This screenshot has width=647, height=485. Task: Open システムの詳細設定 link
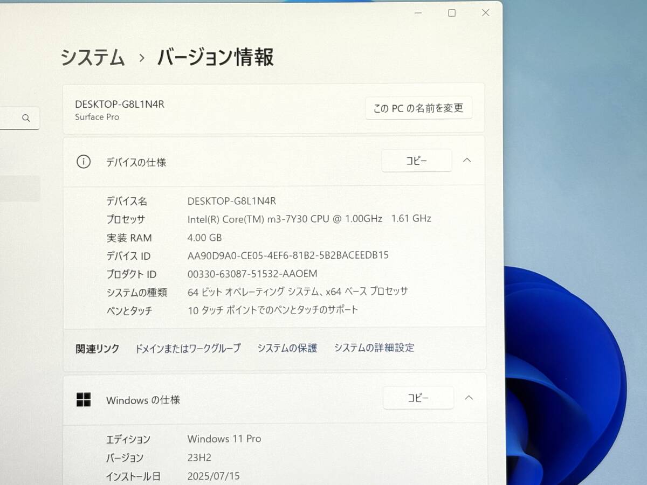pos(374,348)
